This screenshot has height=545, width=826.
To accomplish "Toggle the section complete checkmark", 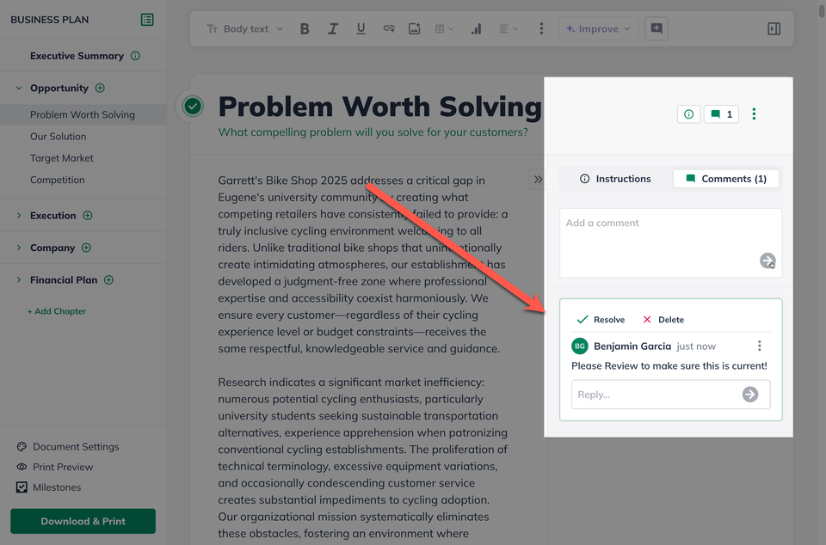I will click(193, 107).
